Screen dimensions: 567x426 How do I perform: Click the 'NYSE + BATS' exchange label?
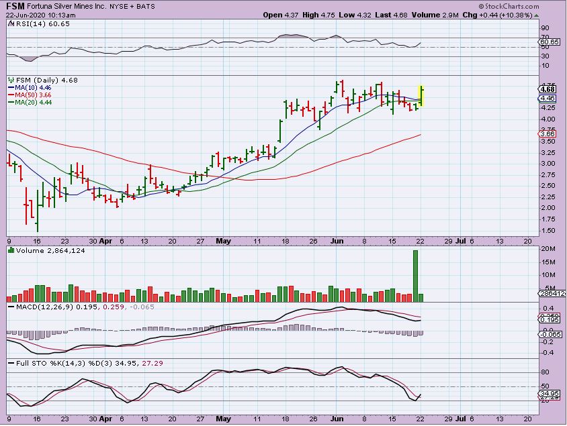pyautogui.click(x=132, y=7)
